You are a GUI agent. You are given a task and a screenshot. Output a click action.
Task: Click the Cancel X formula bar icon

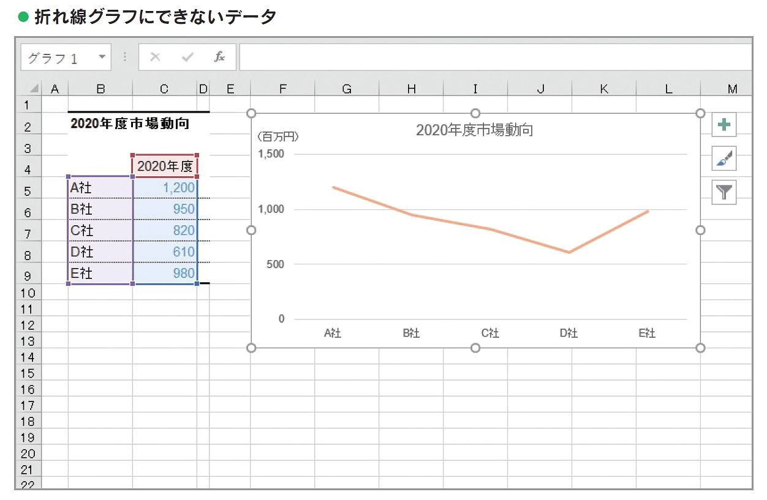point(155,57)
